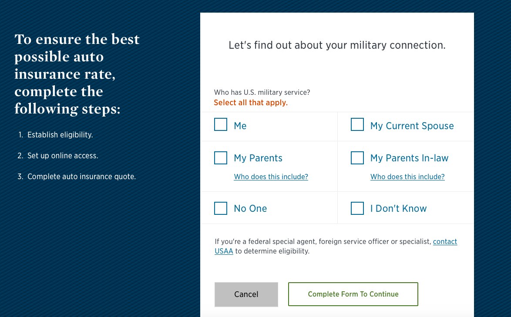Check the "I Don't Know" checkbox
Viewport: 511px width, 317px height.
pyautogui.click(x=357, y=208)
